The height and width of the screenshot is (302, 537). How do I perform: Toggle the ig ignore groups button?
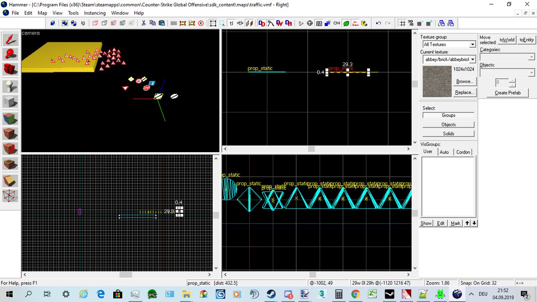[x=83, y=23]
